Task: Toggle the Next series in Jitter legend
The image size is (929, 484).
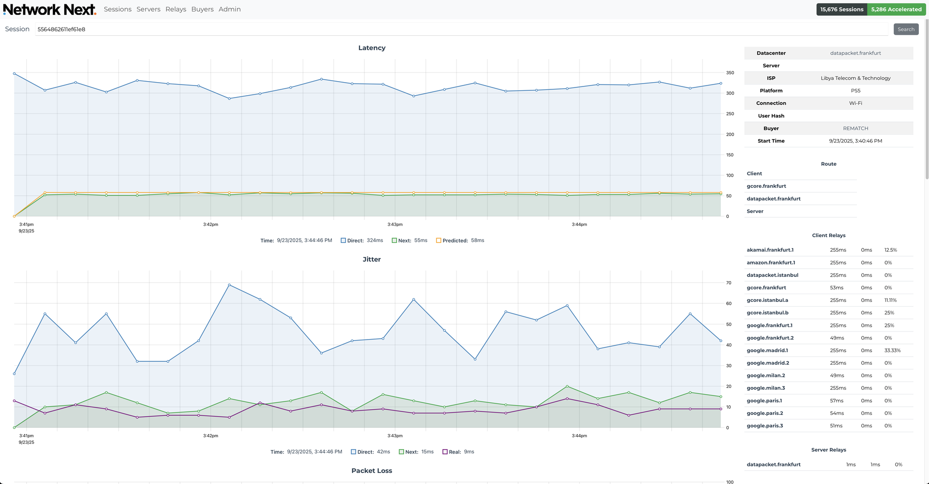Action: click(401, 452)
